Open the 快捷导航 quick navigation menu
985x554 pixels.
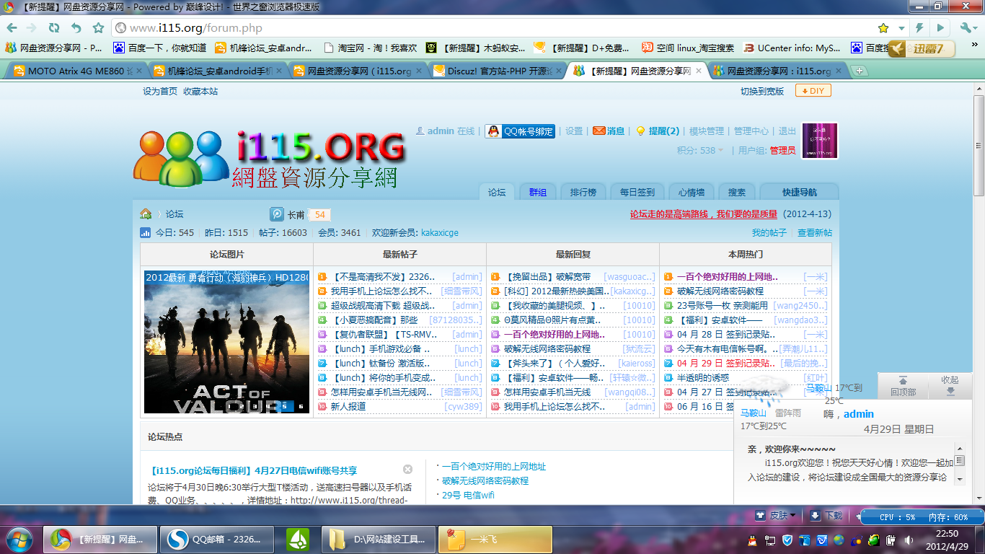(x=800, y=193)
